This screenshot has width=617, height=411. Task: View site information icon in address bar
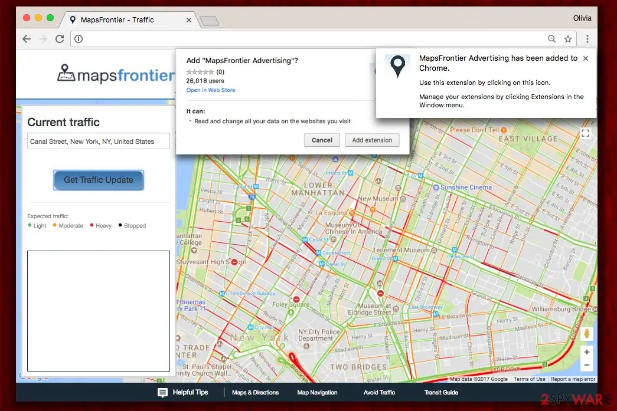[79, 39]
